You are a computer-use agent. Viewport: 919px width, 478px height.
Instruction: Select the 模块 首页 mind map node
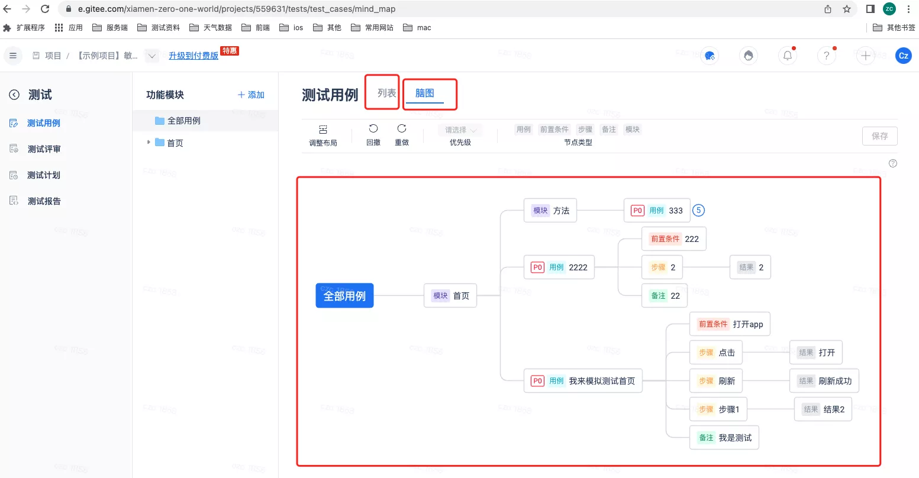coord(450,296)
